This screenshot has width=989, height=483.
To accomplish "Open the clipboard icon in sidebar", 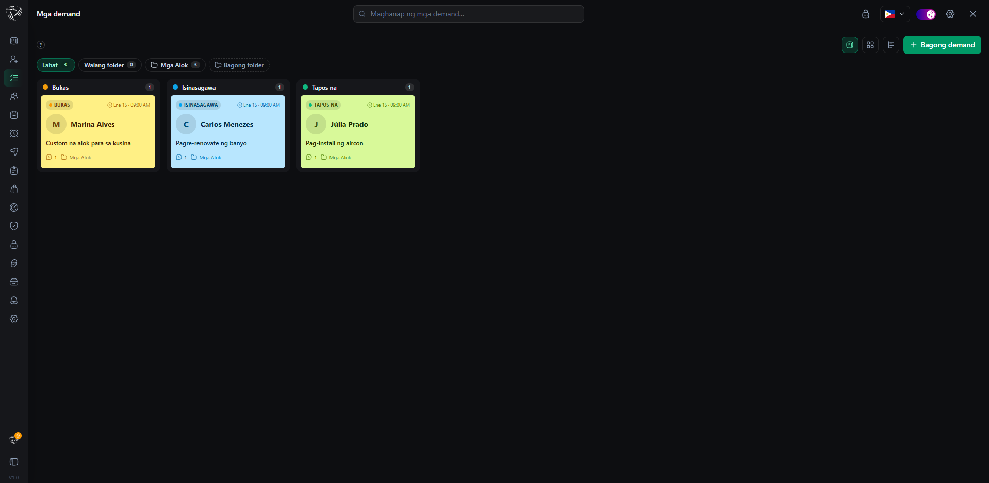I will [14, 170].
